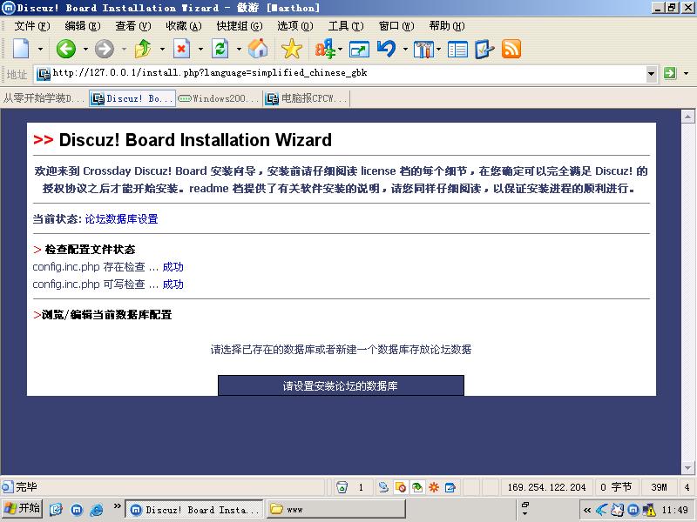This screenshot has width=697, height=522.
Task: Go back with the green Back arrow
Action: pyautogui.click(x=66, y=49)
